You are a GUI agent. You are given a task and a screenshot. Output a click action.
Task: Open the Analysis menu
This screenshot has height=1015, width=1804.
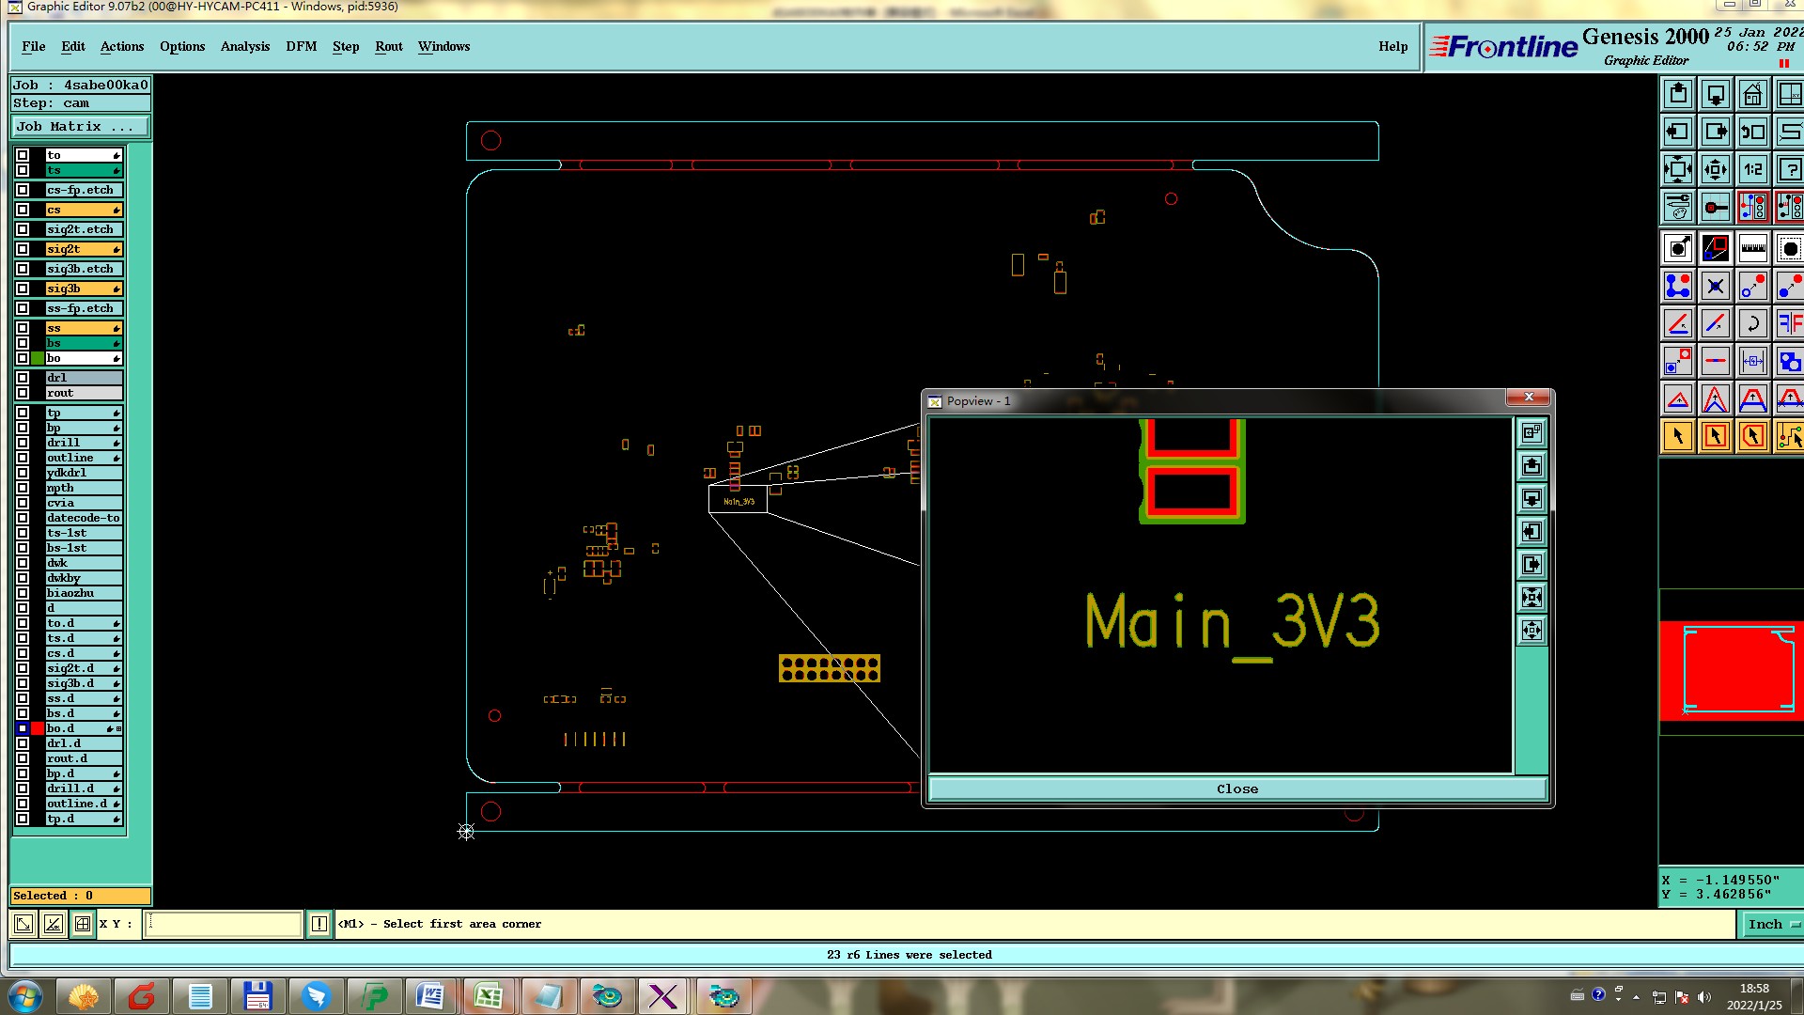tap(244, 46)
